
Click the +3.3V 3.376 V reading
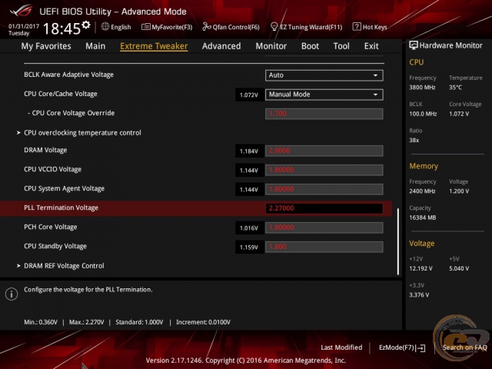419,294
